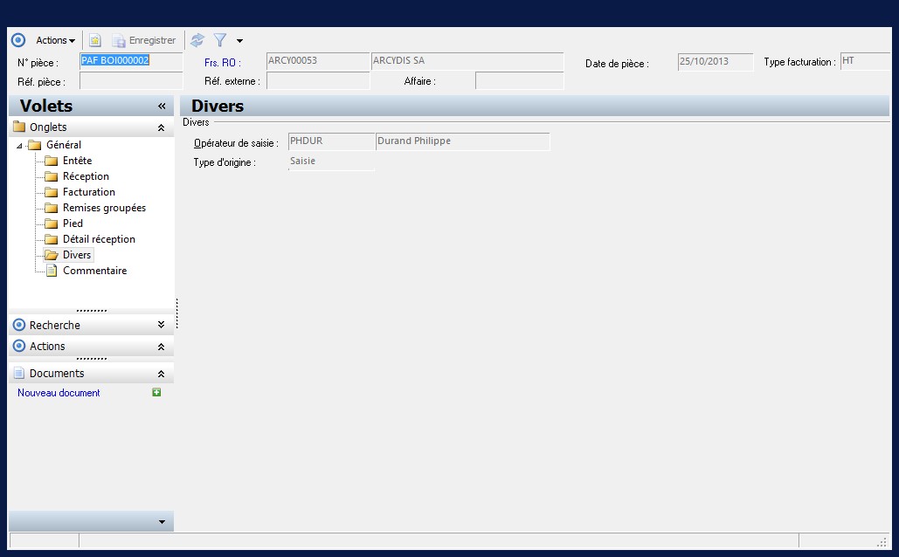Collapse the Volets panel with double chevron
The width and height of the screenshot is (899, 557).
[162, 106]
